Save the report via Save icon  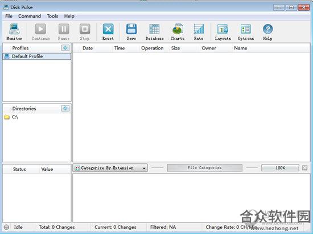(x=131, y=32)
